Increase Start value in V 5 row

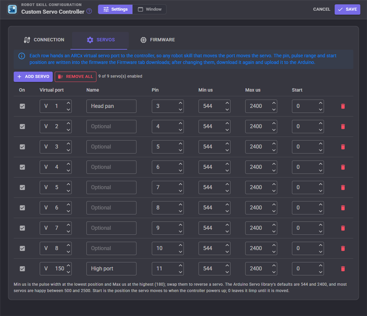[321, 184]
